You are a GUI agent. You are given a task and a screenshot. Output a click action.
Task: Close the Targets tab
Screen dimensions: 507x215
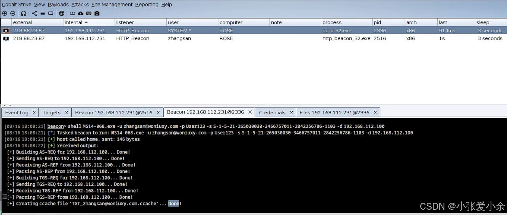point(66,112)
